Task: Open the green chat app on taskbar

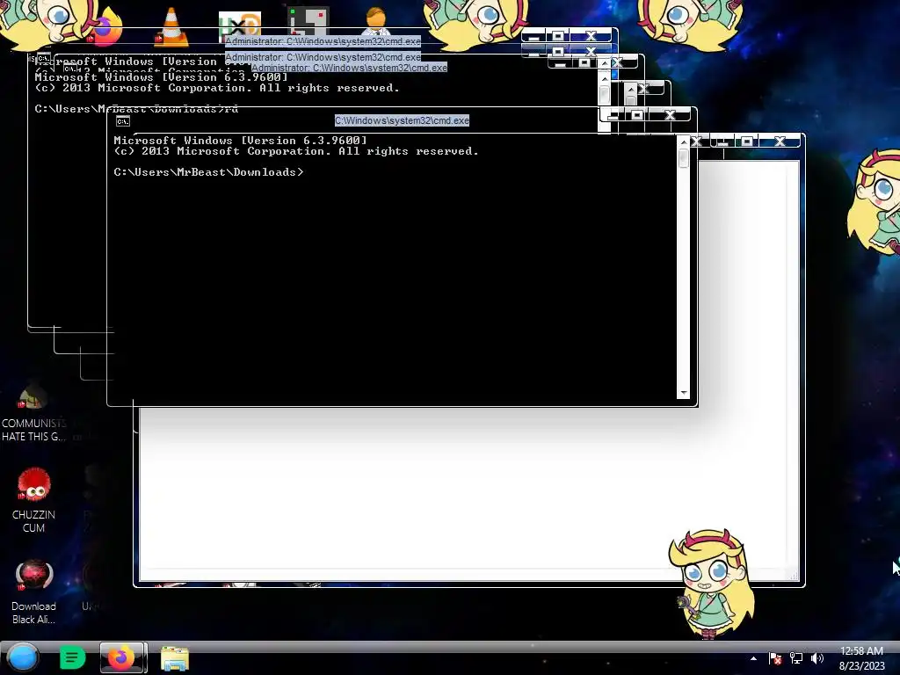Action: pos(72,657)
